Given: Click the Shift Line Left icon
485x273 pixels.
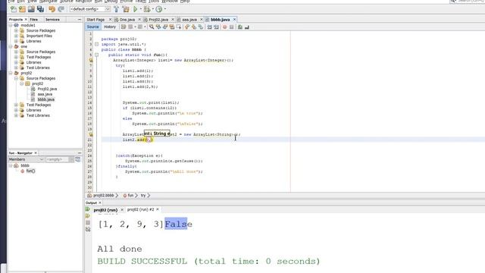Looking at the screenshot, I should (209, 27).
